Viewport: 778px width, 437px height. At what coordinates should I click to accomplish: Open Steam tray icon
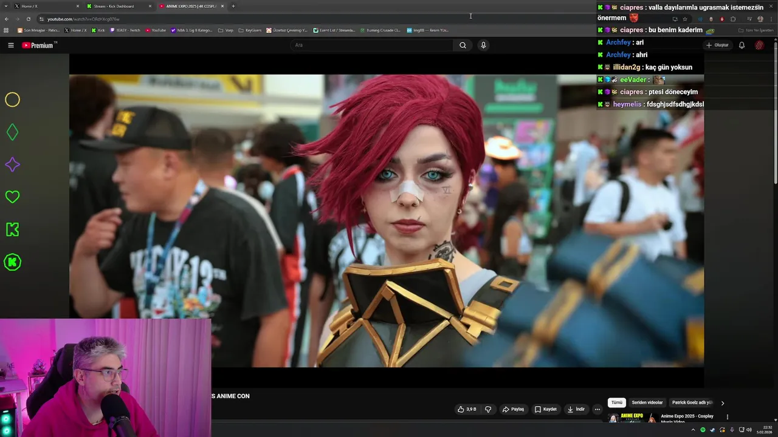(x=712, y=430)
